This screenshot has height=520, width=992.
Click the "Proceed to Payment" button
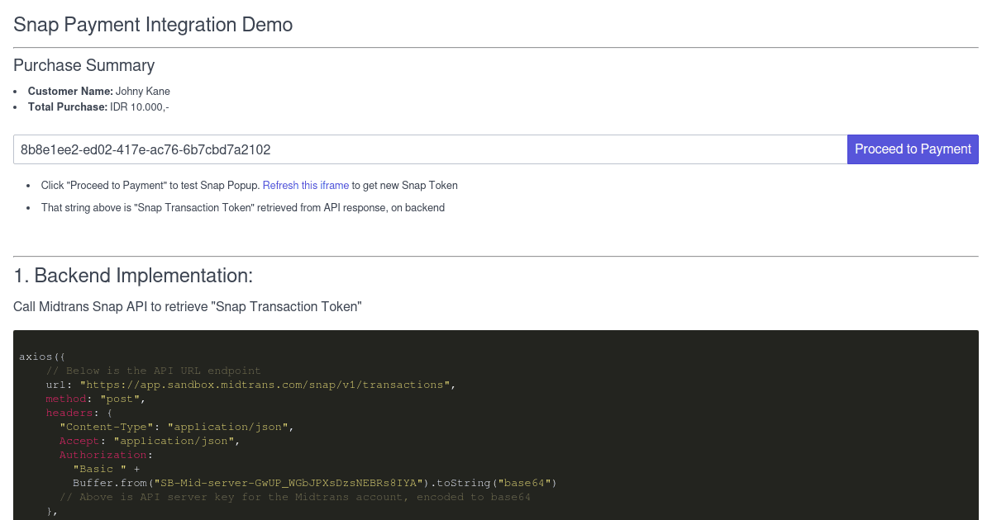tap(913, 149)
